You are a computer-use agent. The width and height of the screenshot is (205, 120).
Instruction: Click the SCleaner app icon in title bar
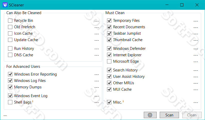coord(5,5)
